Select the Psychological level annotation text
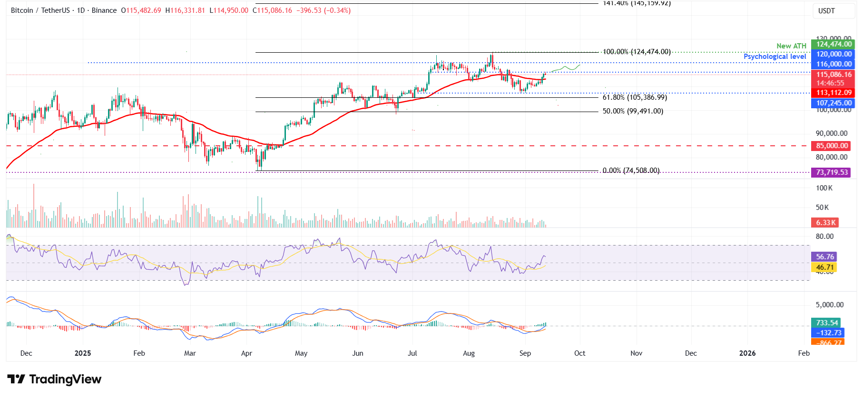Viewport: 863px width, 397px height. [x=775, y=57]
